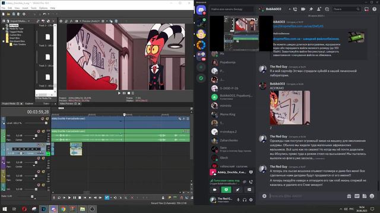Open the split screen view dropdown arrow
The image size is (380, 213).
click(x=81, y=21)
